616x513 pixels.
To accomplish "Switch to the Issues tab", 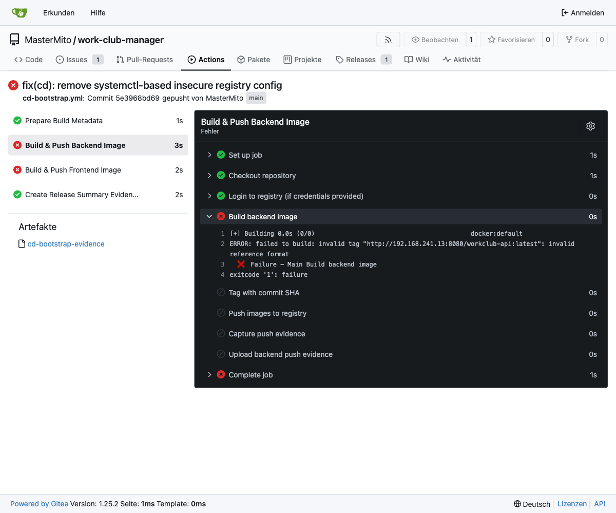I will click(x=76, y=60).
